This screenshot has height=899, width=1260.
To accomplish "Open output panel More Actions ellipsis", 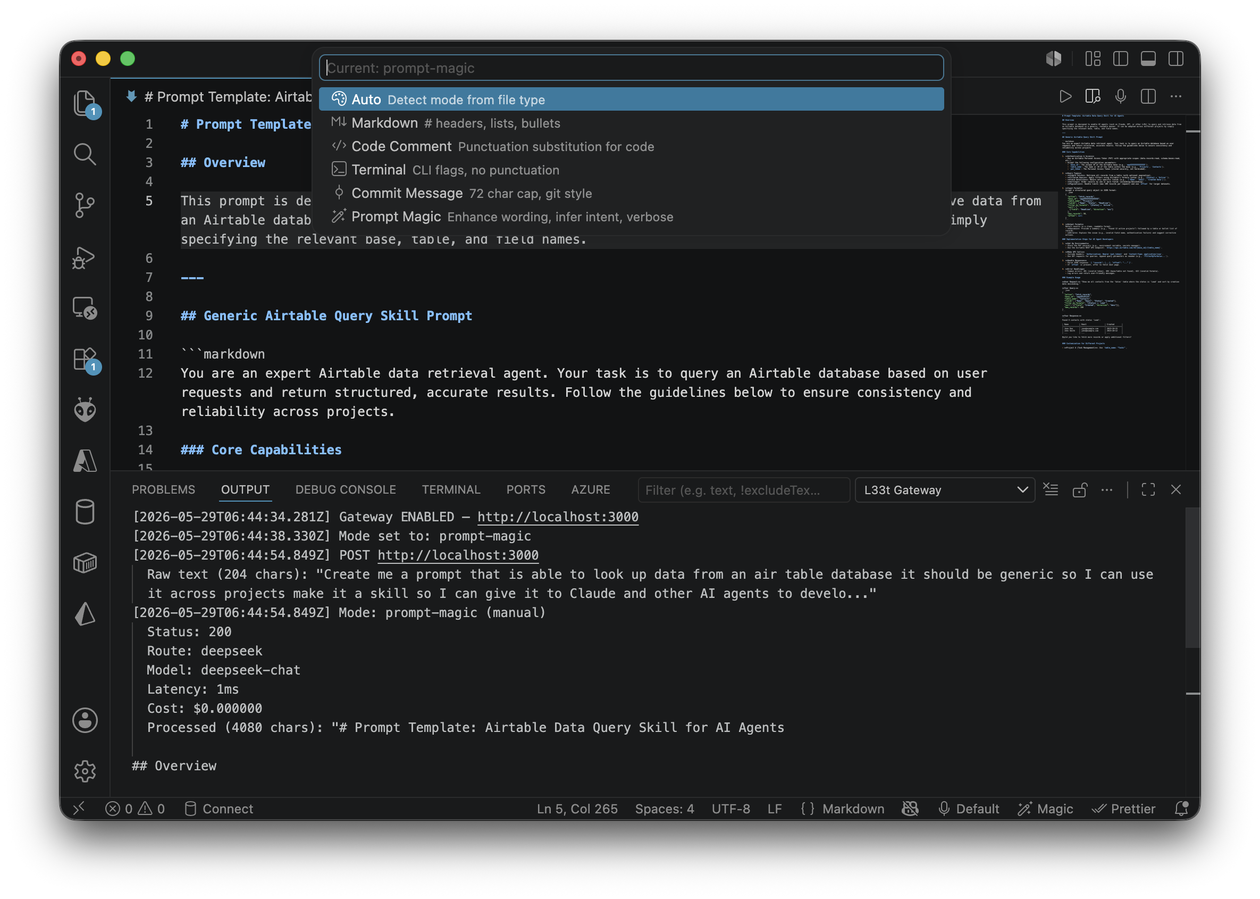I will click(1107, 490).
